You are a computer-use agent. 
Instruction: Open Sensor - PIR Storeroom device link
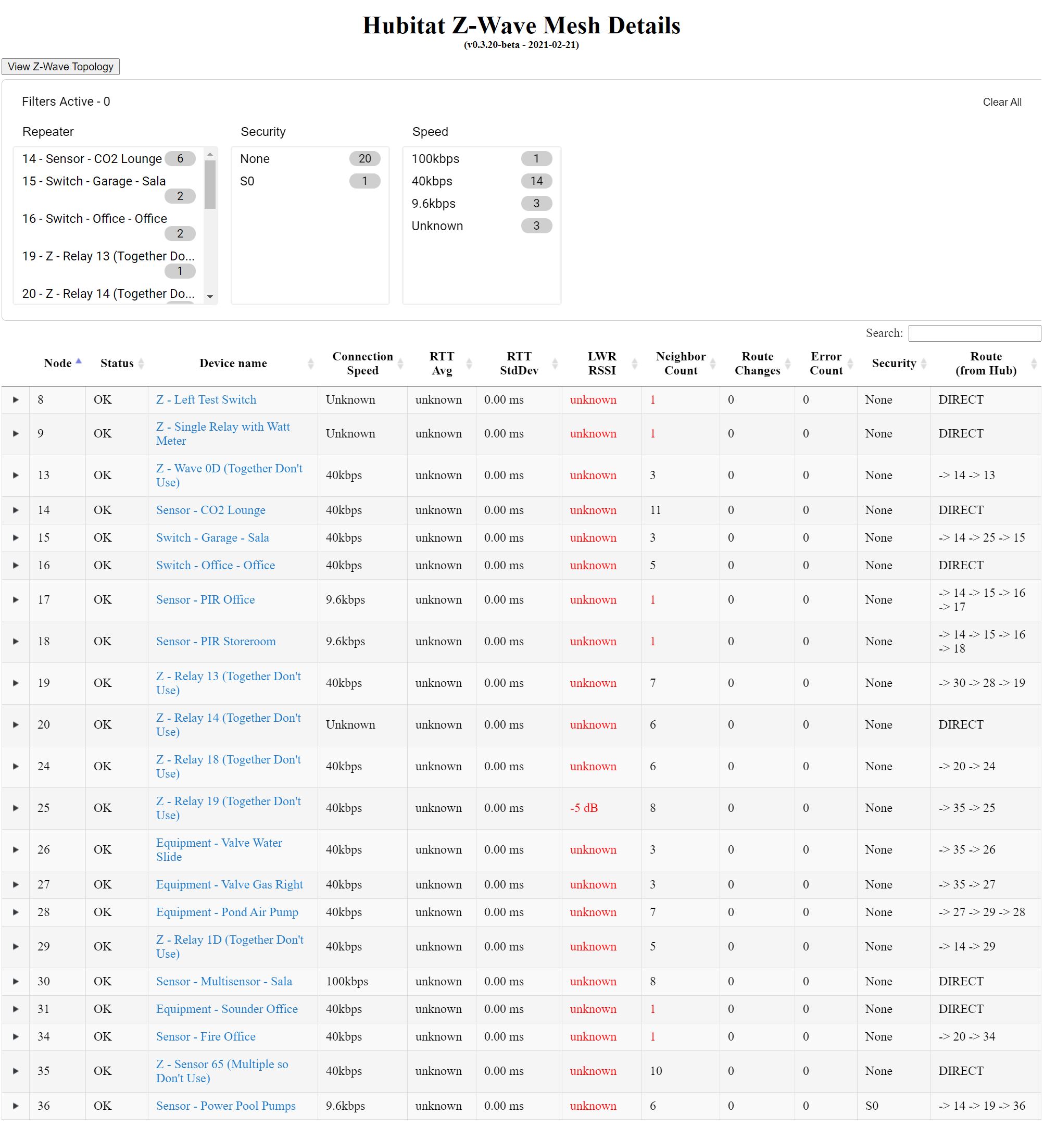point(216,642)
